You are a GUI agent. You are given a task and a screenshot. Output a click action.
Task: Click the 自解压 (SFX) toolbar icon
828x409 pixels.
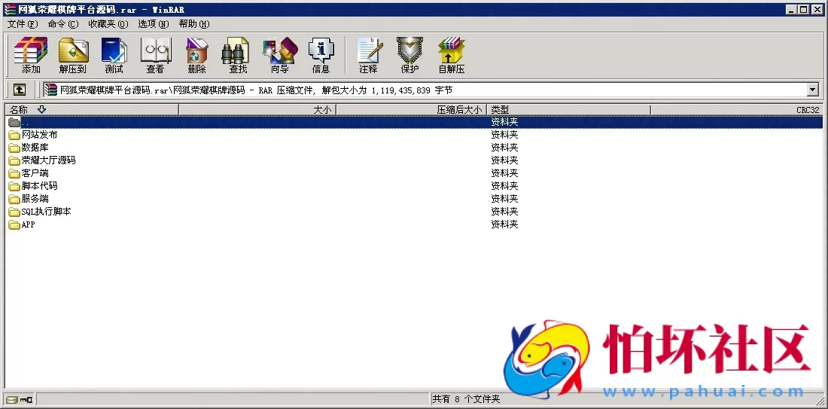coord(452,54)
